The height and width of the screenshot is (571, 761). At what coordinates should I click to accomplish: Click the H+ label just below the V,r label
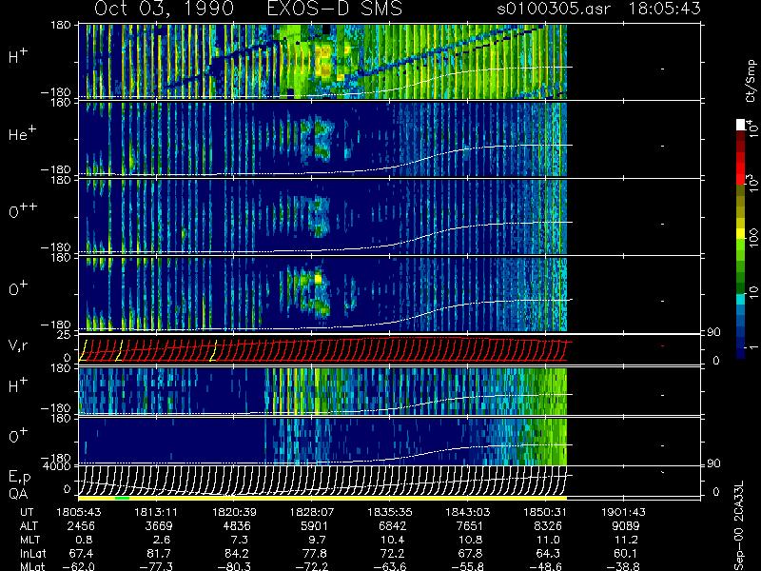[x=18, y=385]
